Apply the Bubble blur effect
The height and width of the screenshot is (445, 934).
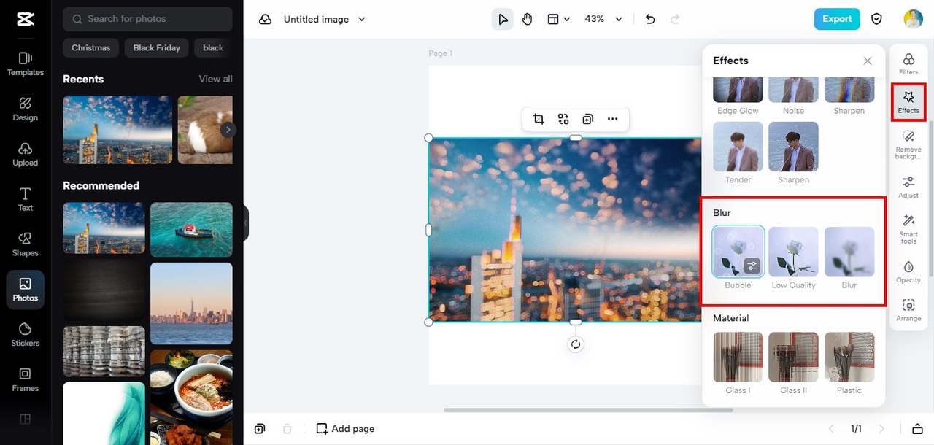(x=738, y=252)
